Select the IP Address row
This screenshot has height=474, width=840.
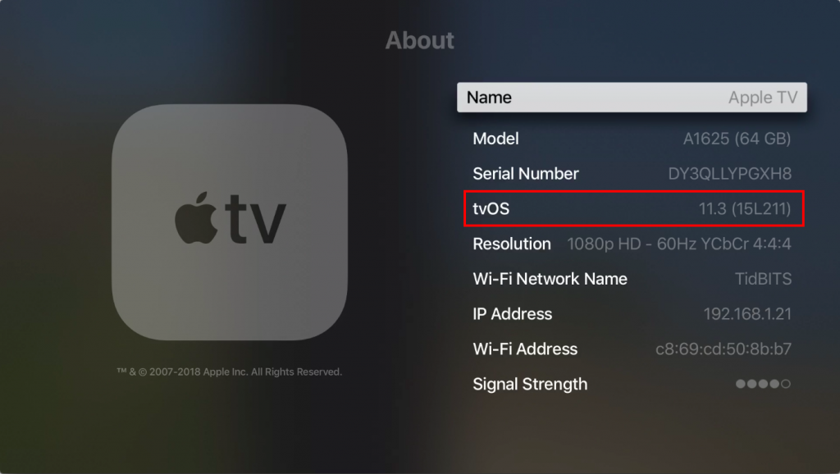632,314
